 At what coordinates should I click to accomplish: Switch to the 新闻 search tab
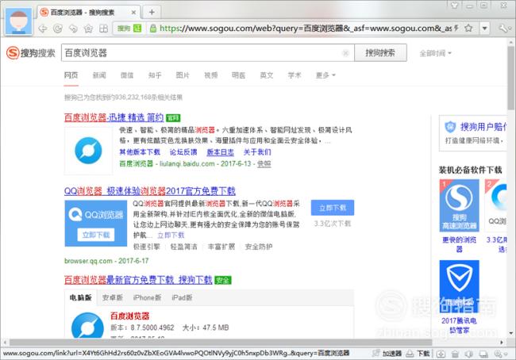click(x=99, y=75)
